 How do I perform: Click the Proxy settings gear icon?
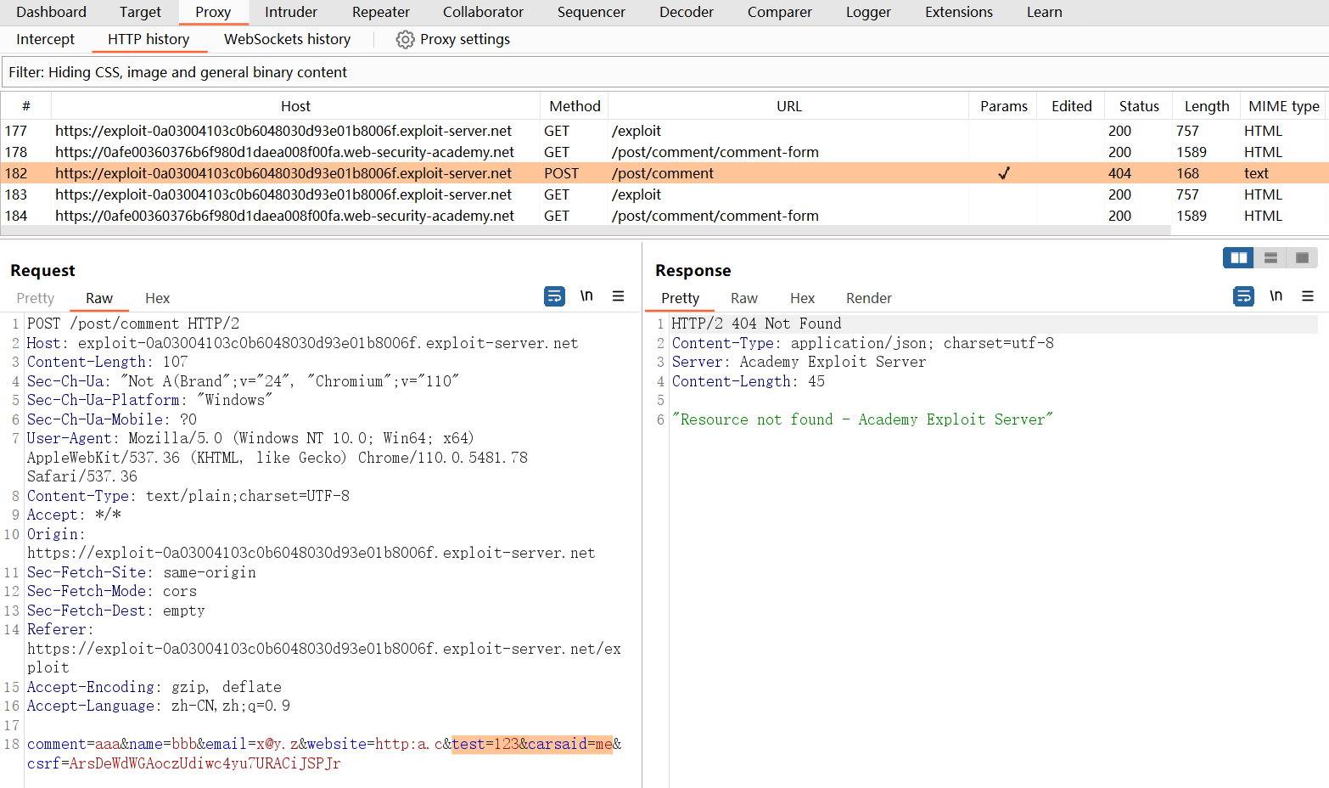click(x=405, y=40)
